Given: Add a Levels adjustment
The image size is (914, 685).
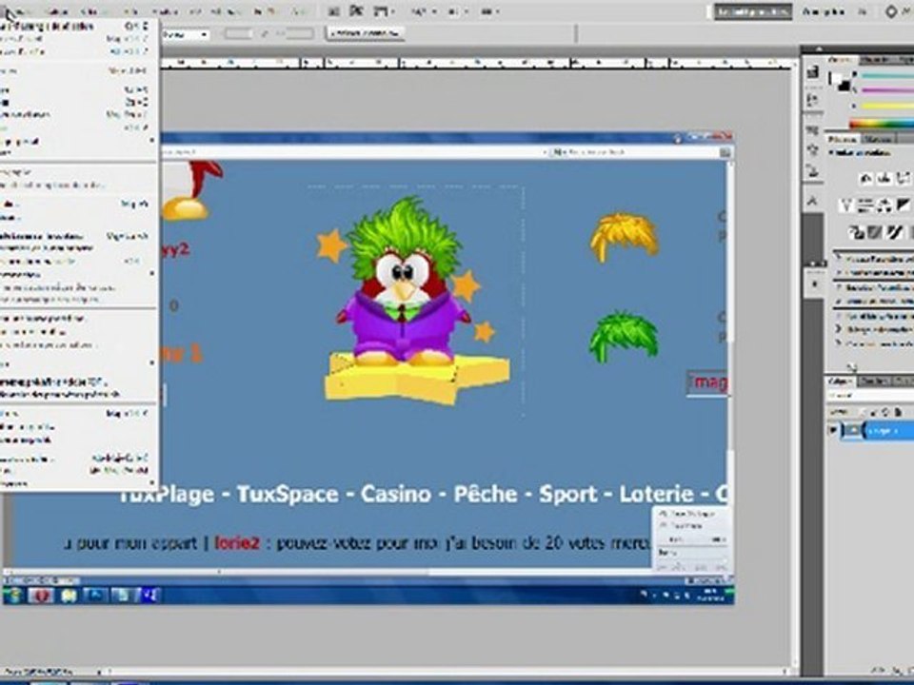Looking at the screenshot, I should point(884,179).
